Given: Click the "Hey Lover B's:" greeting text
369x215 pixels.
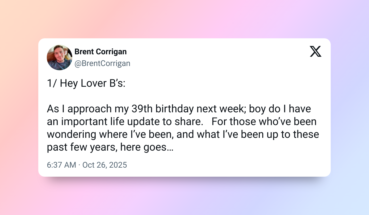Looking at the screenshot, I should pos(93,83).
